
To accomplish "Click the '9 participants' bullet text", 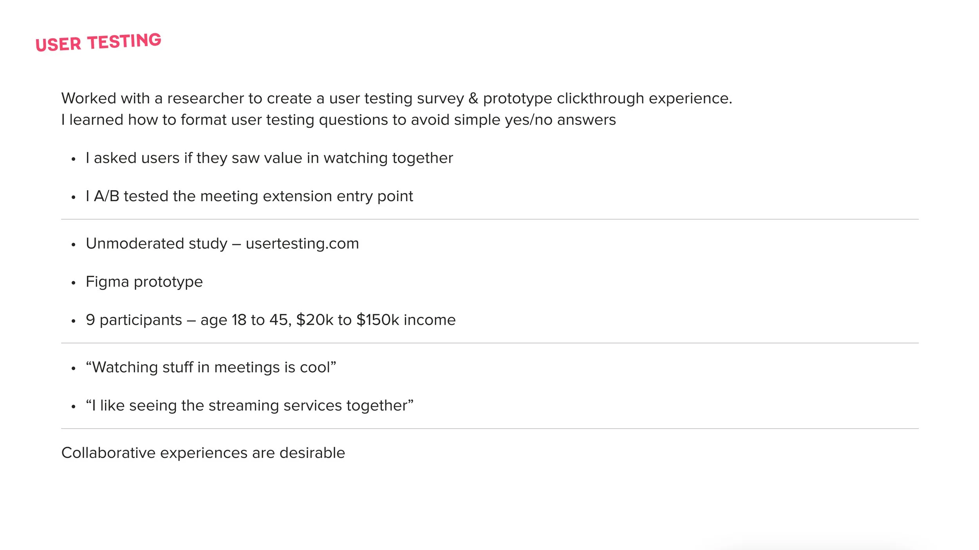I will pyautogui.click(x=271, y=320).
